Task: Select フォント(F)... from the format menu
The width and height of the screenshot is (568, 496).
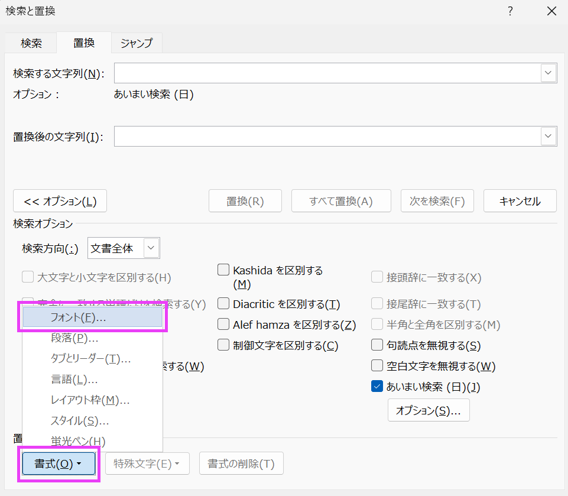Action: (x=93, y=318)
